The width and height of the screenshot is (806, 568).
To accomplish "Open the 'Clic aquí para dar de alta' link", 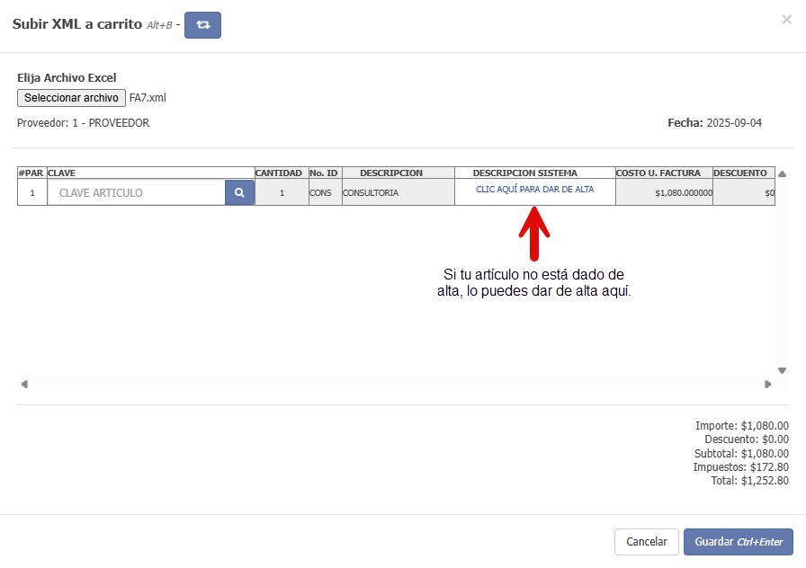I will coord(534,190).
